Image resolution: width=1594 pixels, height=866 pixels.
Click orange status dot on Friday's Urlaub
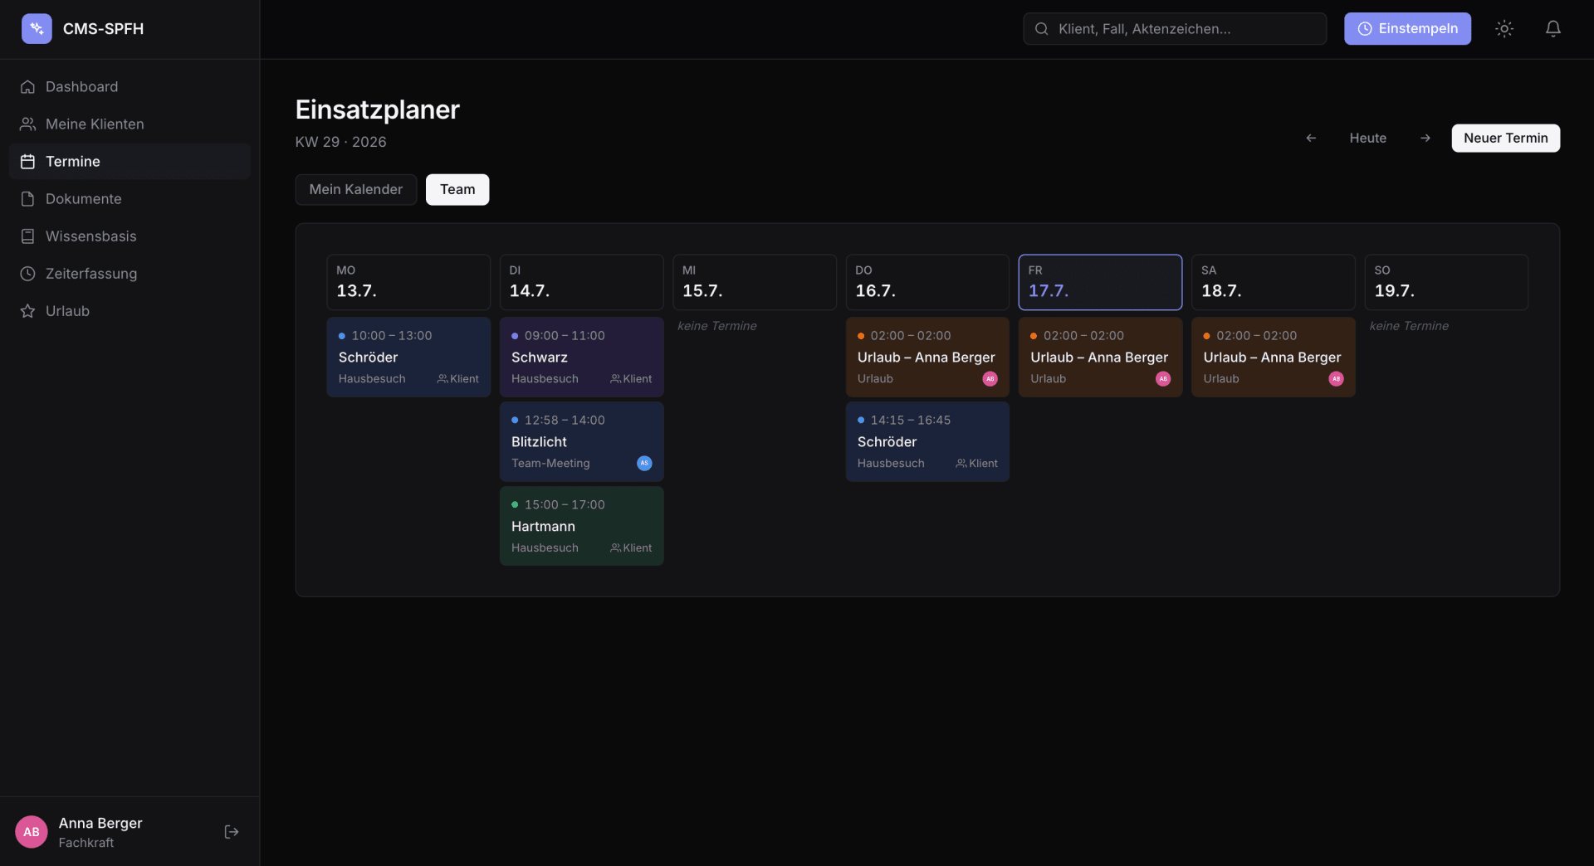point(1034,335)
